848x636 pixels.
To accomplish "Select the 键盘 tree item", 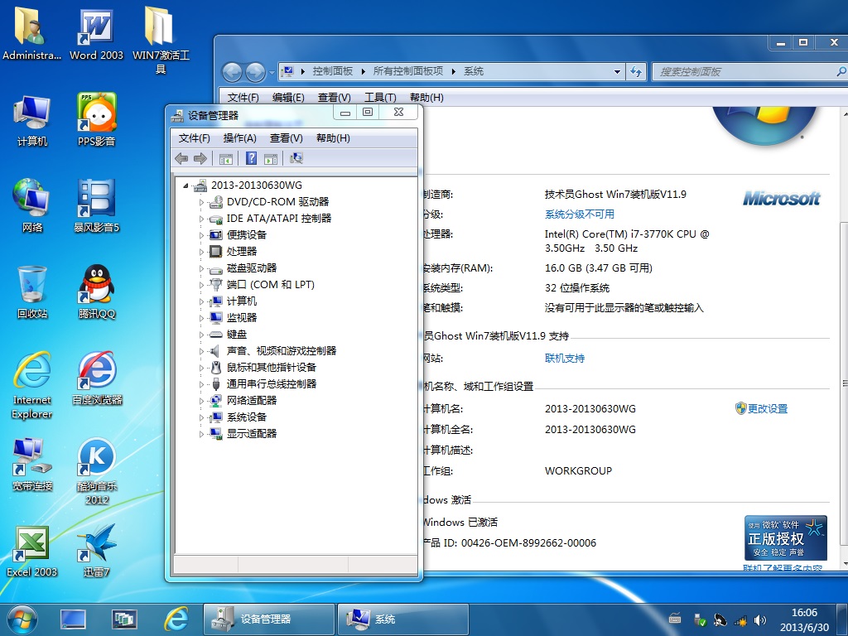I will 236,335.
